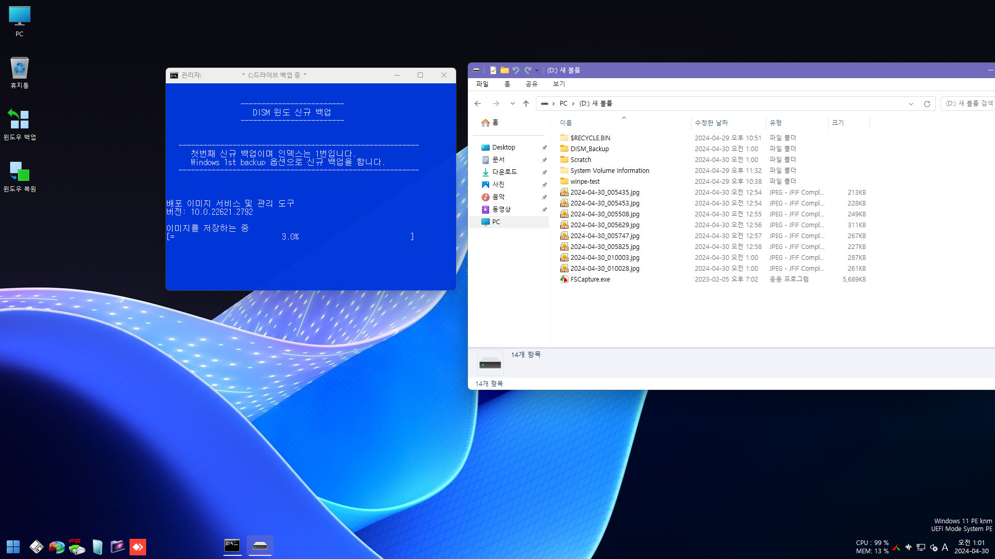Refresh the D: drive folder view
Screen dimensions: 995x559
(x=927, y=104)
